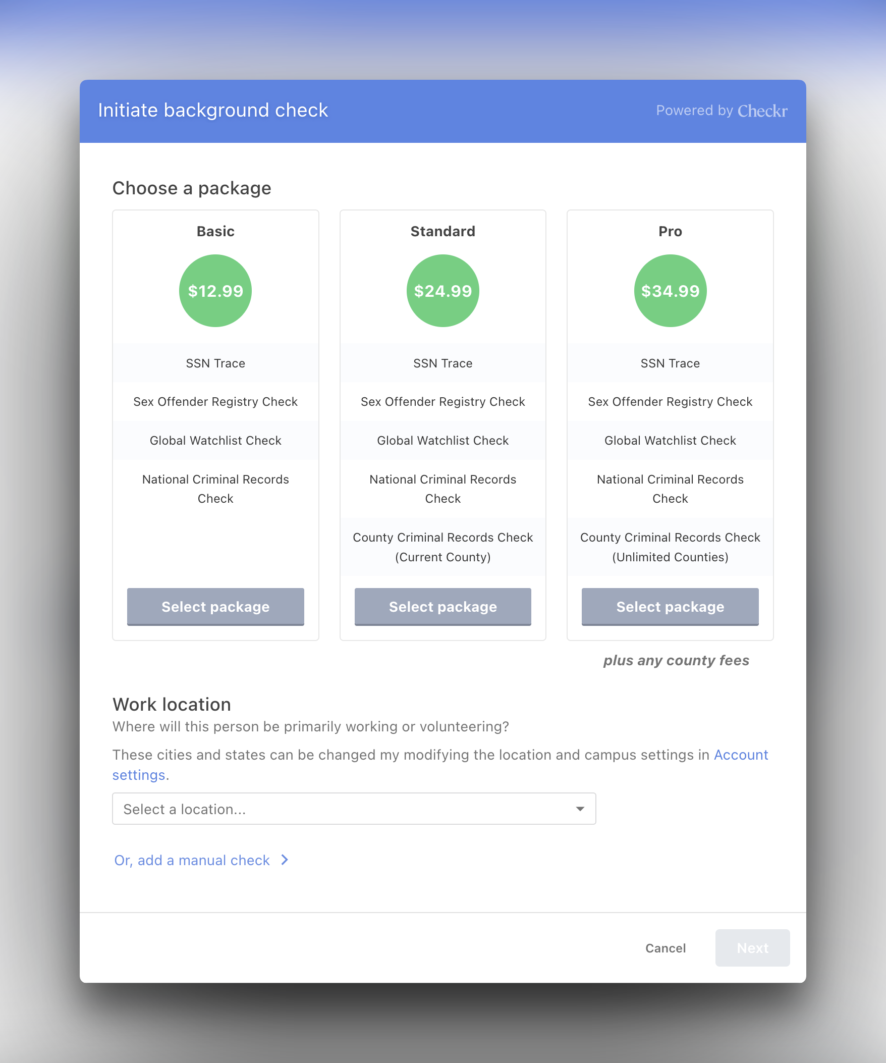Select the Basic $12.99 price circle

click(x=215, y=291)
